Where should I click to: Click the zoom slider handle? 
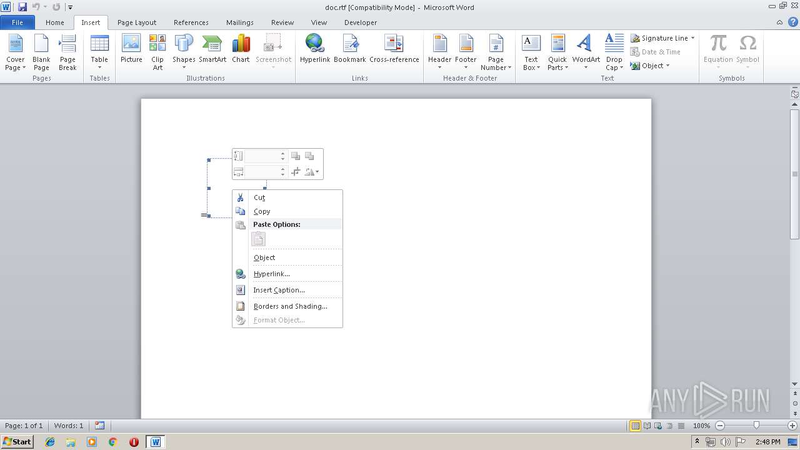click(x=756, y=426)
